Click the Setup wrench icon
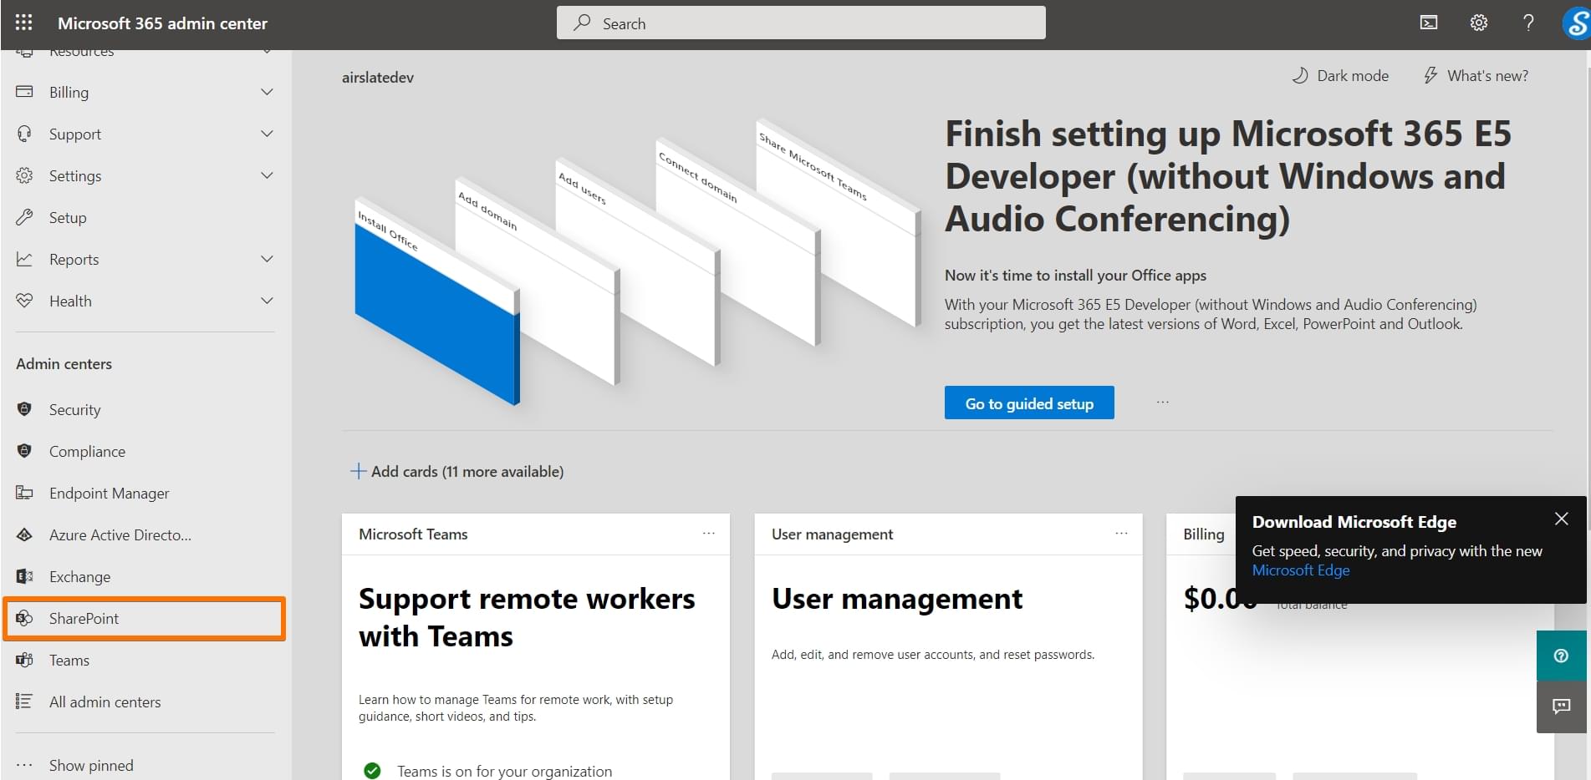This screenshot has width=1591, height=780. [24, 217]
